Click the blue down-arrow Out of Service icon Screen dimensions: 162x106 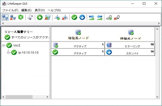pyautogui.click(x=82, y=17)
